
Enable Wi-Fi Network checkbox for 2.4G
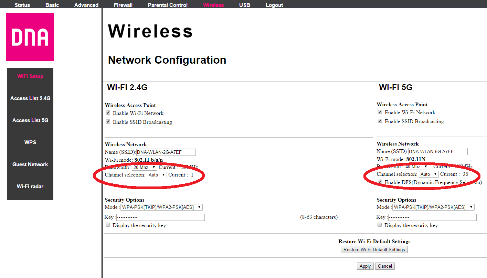click(108, 113)
